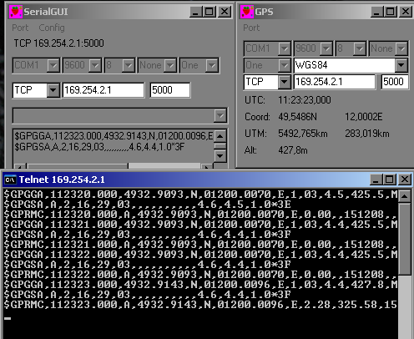414x339 pixels.
Task: Open the TCP dropdown in SerialGUI
Action: [53, 90]
